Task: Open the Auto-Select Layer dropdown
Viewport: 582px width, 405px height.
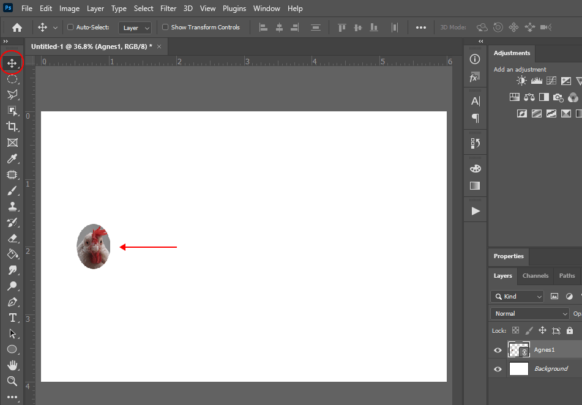Action: point(135,27)
